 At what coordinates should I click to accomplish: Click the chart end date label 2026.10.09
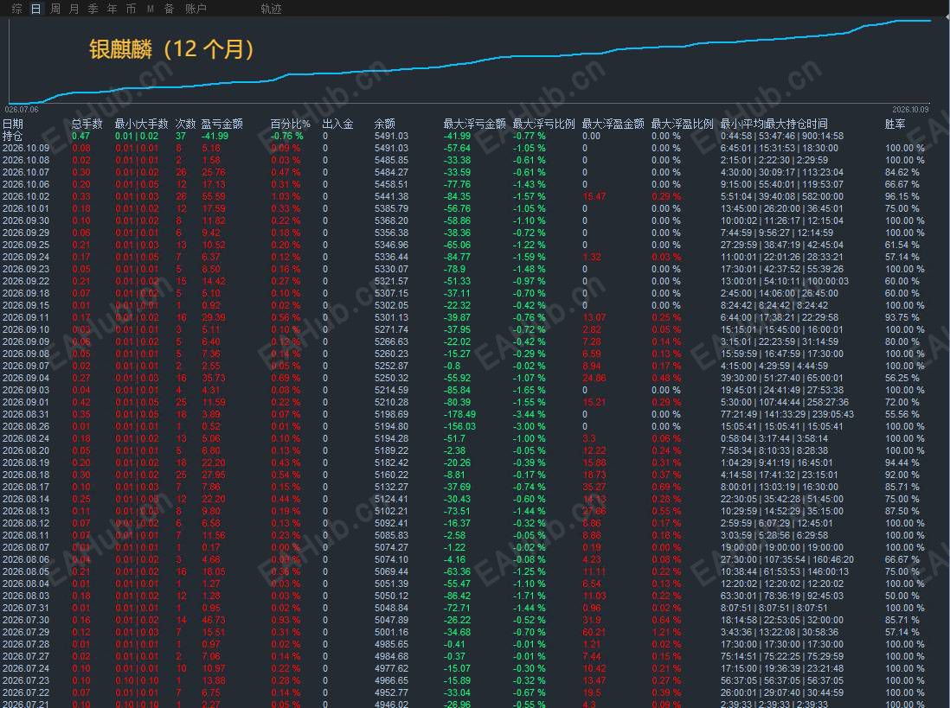pos(910,110)
